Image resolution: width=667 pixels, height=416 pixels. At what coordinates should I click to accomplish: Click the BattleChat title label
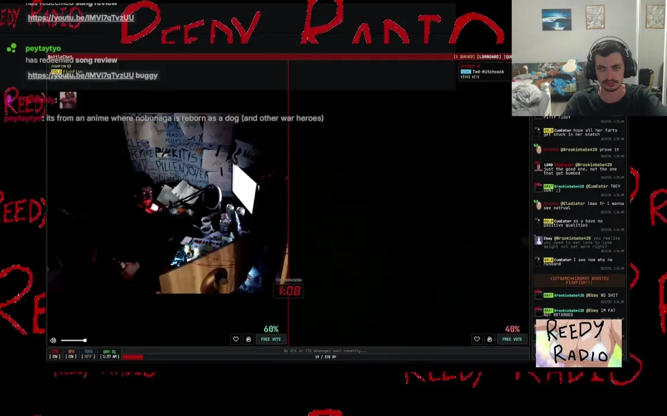[60, 57]
